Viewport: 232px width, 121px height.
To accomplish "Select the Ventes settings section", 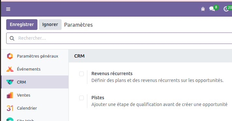I will pos(35,95).
